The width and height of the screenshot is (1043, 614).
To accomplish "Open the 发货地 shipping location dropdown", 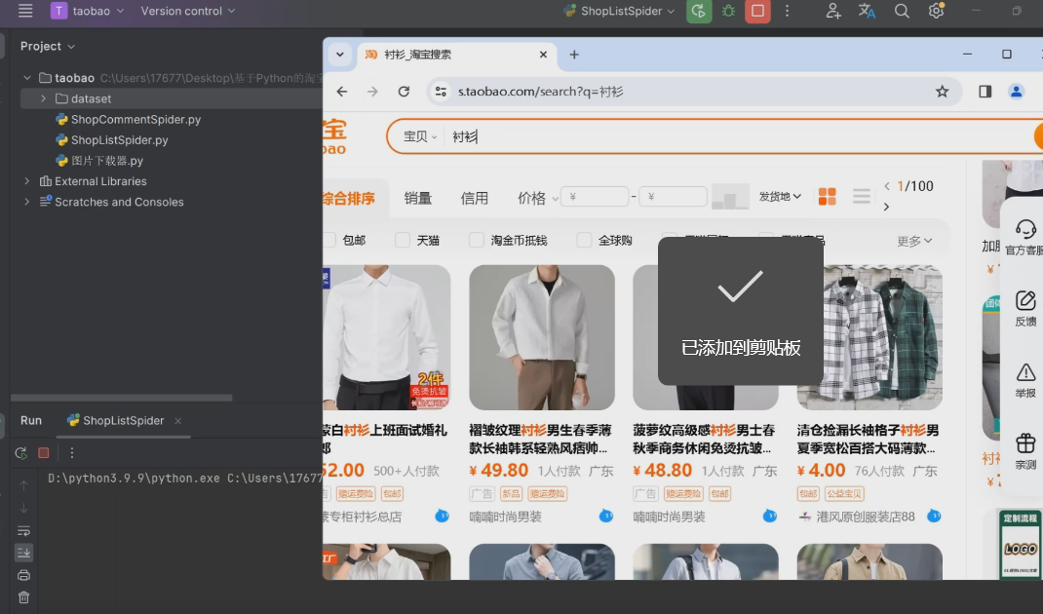I will (x=780, y=196).
